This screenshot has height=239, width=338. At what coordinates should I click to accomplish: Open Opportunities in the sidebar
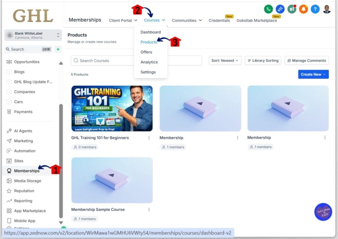(x=27, y=62)
